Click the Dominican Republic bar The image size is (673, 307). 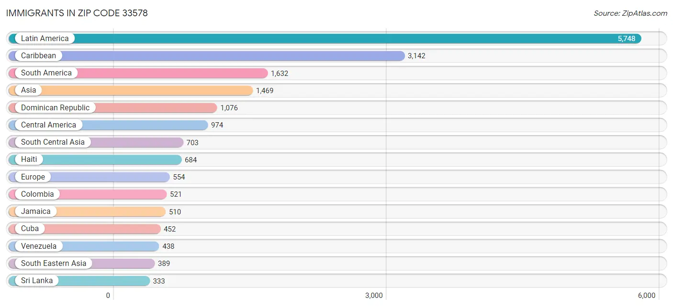(144, 107)
